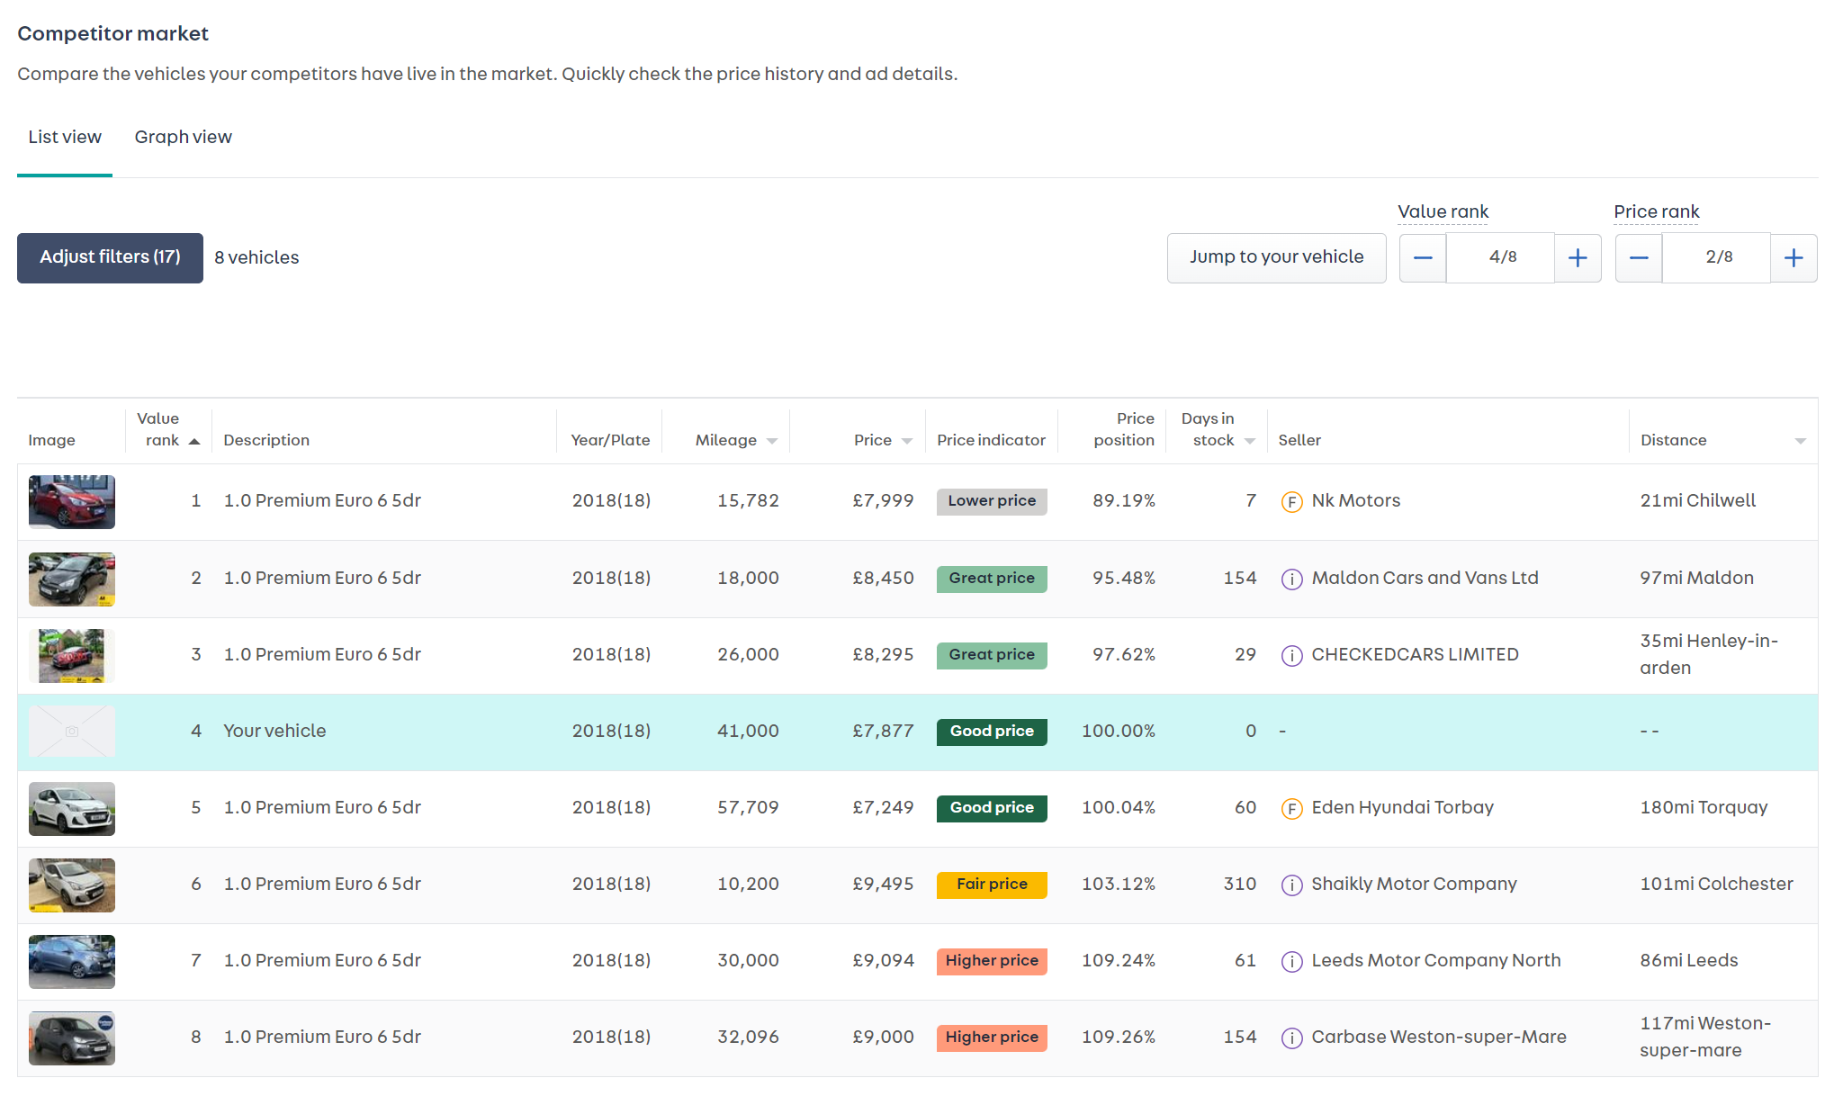
Task: Decrease Price rank with minus button
Action: point(1639,258)
